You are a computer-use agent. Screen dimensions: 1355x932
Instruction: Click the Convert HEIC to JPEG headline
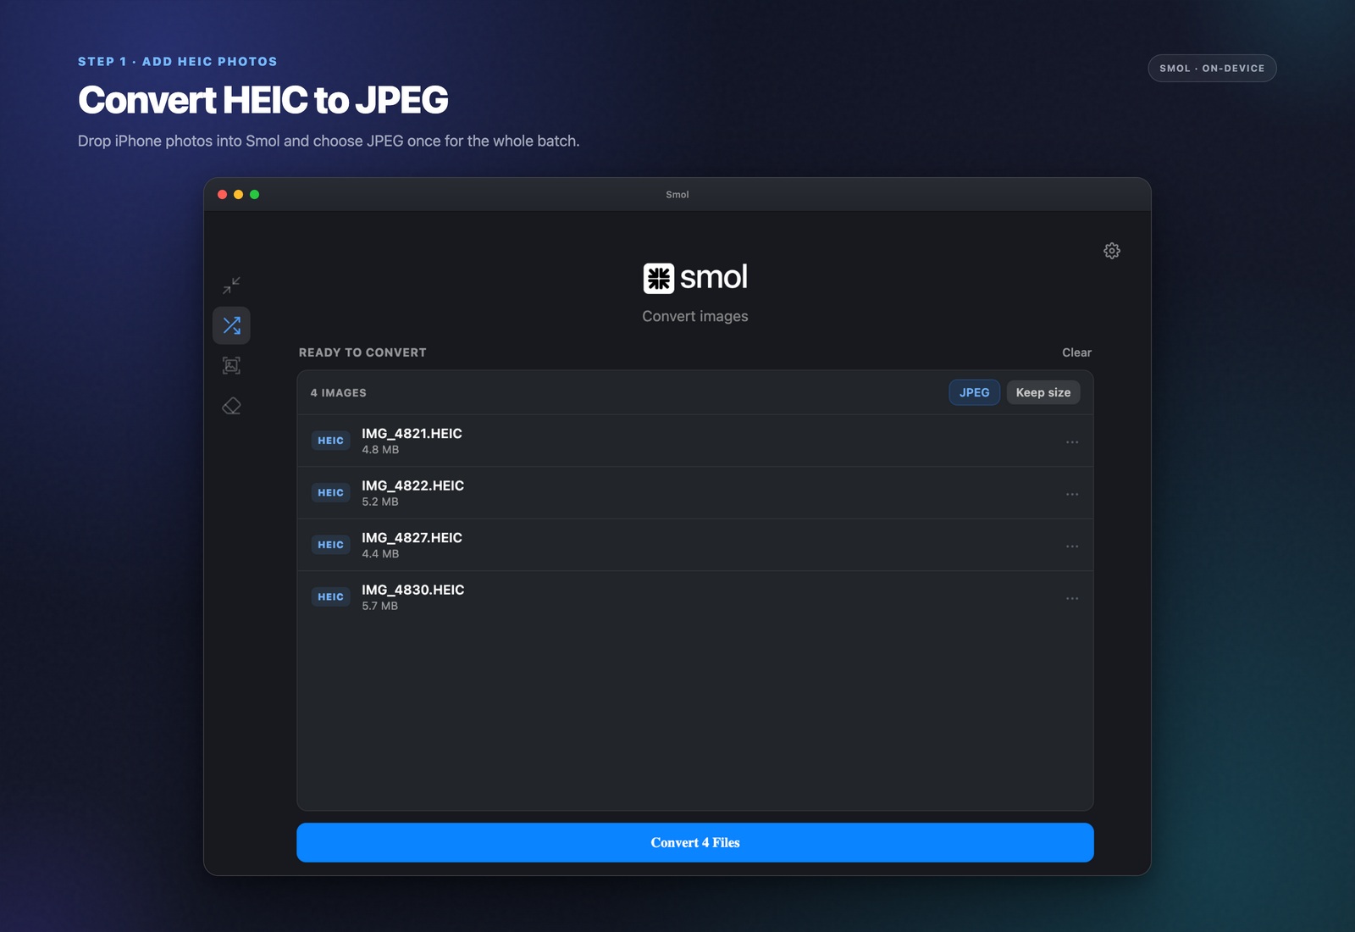pos(263,100)
